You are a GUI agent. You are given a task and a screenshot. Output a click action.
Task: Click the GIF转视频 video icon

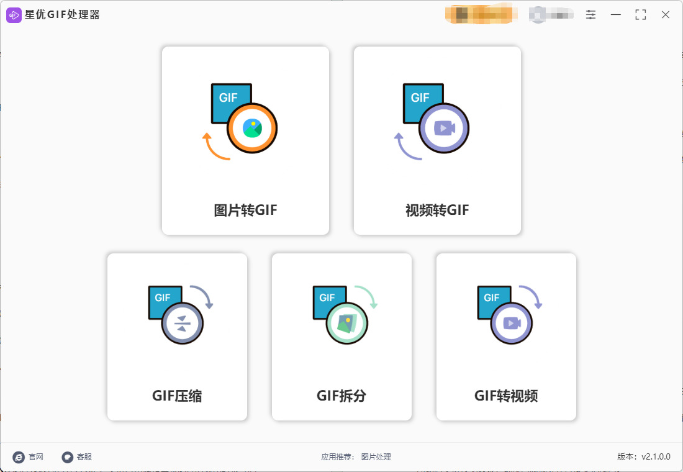pos(510,315)
